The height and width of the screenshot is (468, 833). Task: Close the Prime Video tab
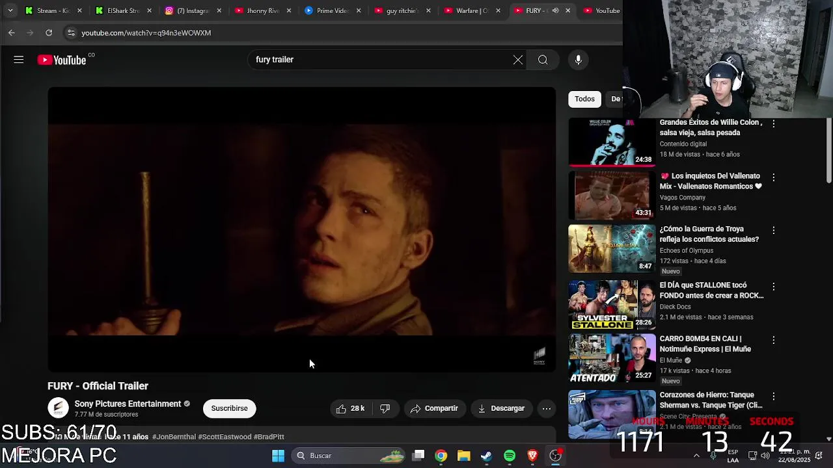click(358, 10)
